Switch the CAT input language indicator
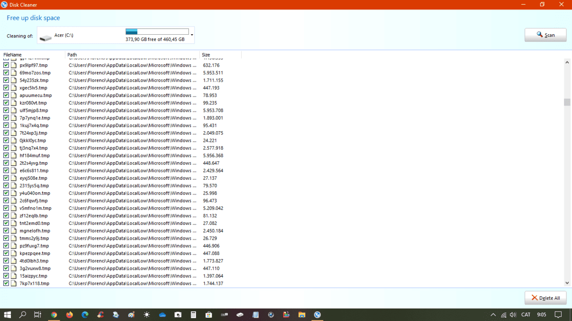 [526, 315]
